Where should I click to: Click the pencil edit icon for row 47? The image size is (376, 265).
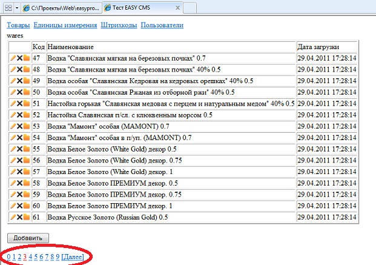(13, 58)
